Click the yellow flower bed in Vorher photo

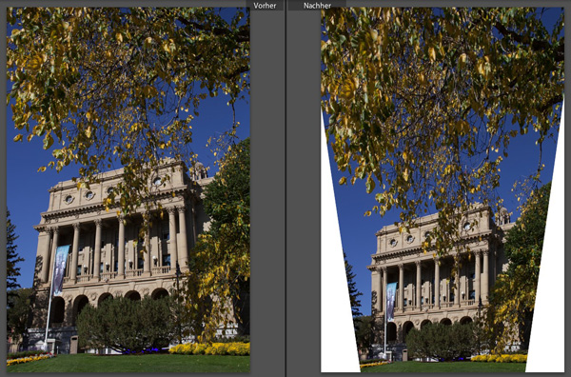pyautogui.click(x=210, y=348)
